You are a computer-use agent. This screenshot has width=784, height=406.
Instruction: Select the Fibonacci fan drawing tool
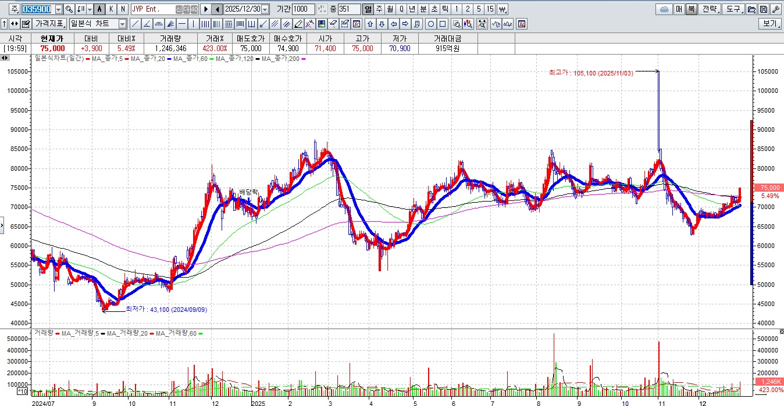[170, 24]
